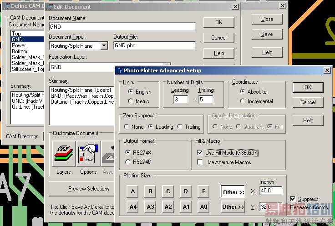Screen dimensions: 335x226
Task: Select plotting size E
Action: pyautogui.click(x=203, y=191)
